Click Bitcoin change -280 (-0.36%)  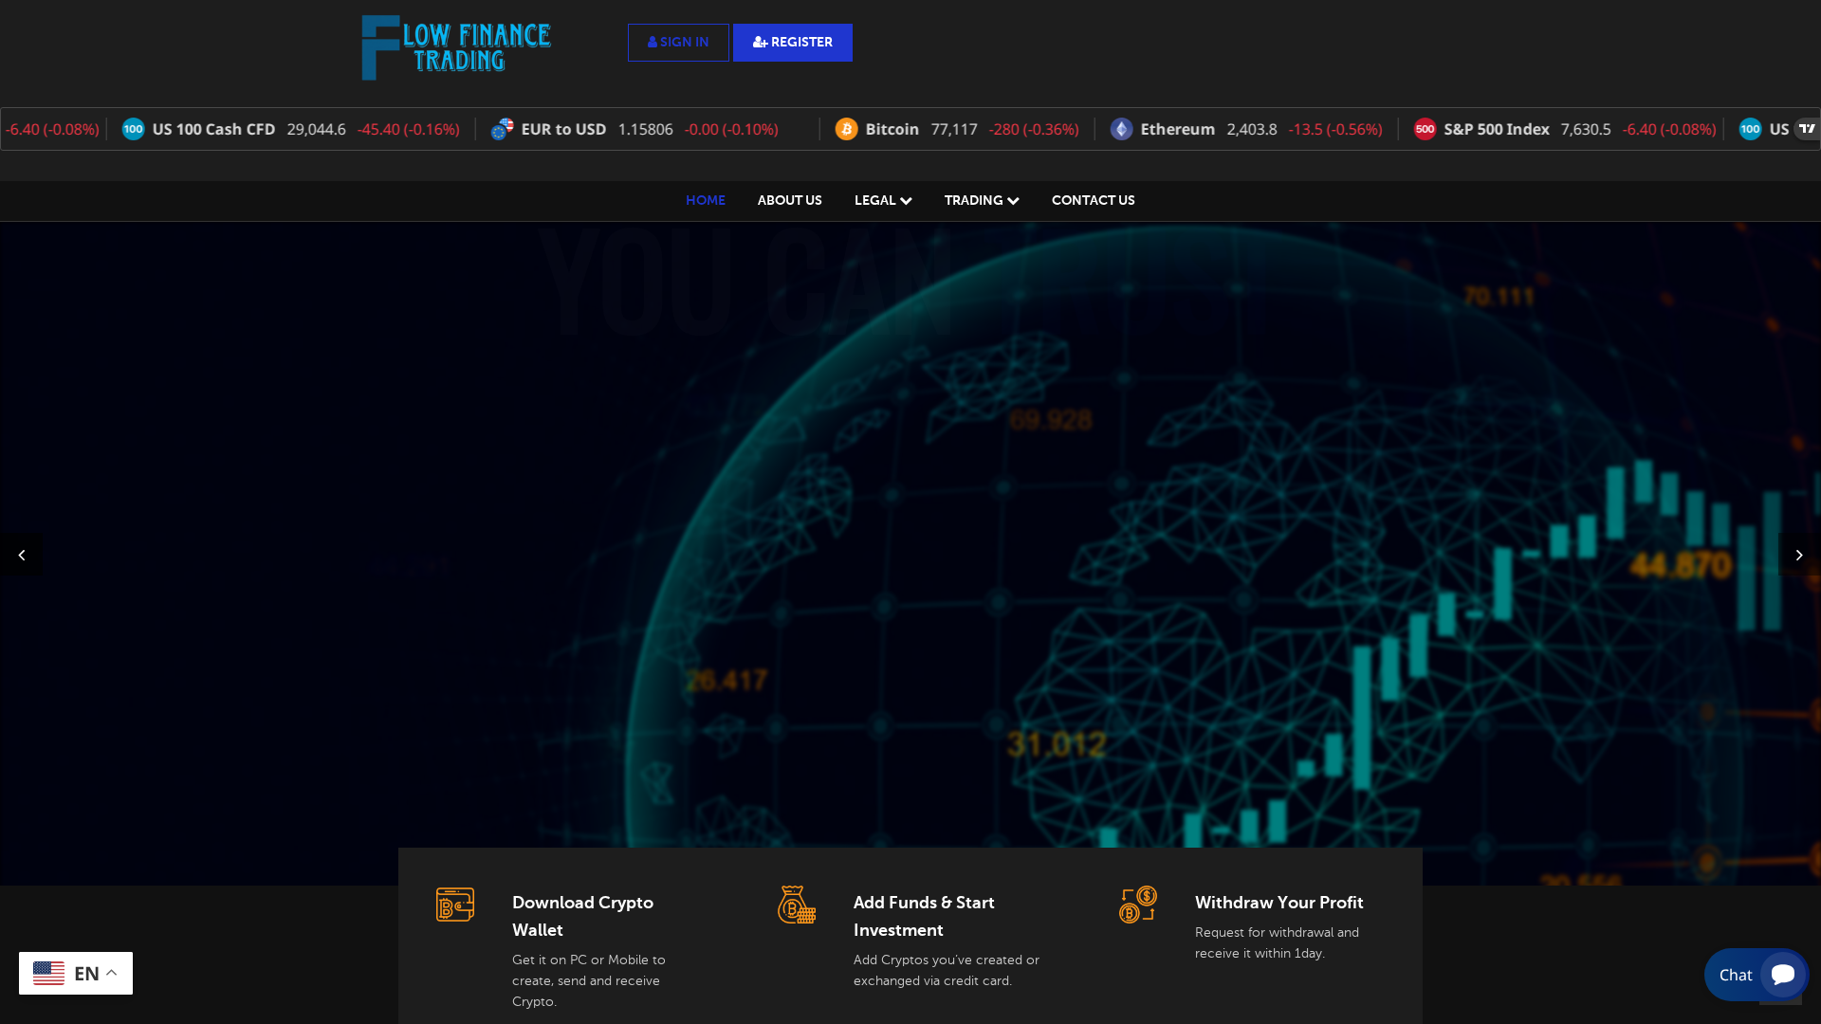click(x=1034, y=129)
